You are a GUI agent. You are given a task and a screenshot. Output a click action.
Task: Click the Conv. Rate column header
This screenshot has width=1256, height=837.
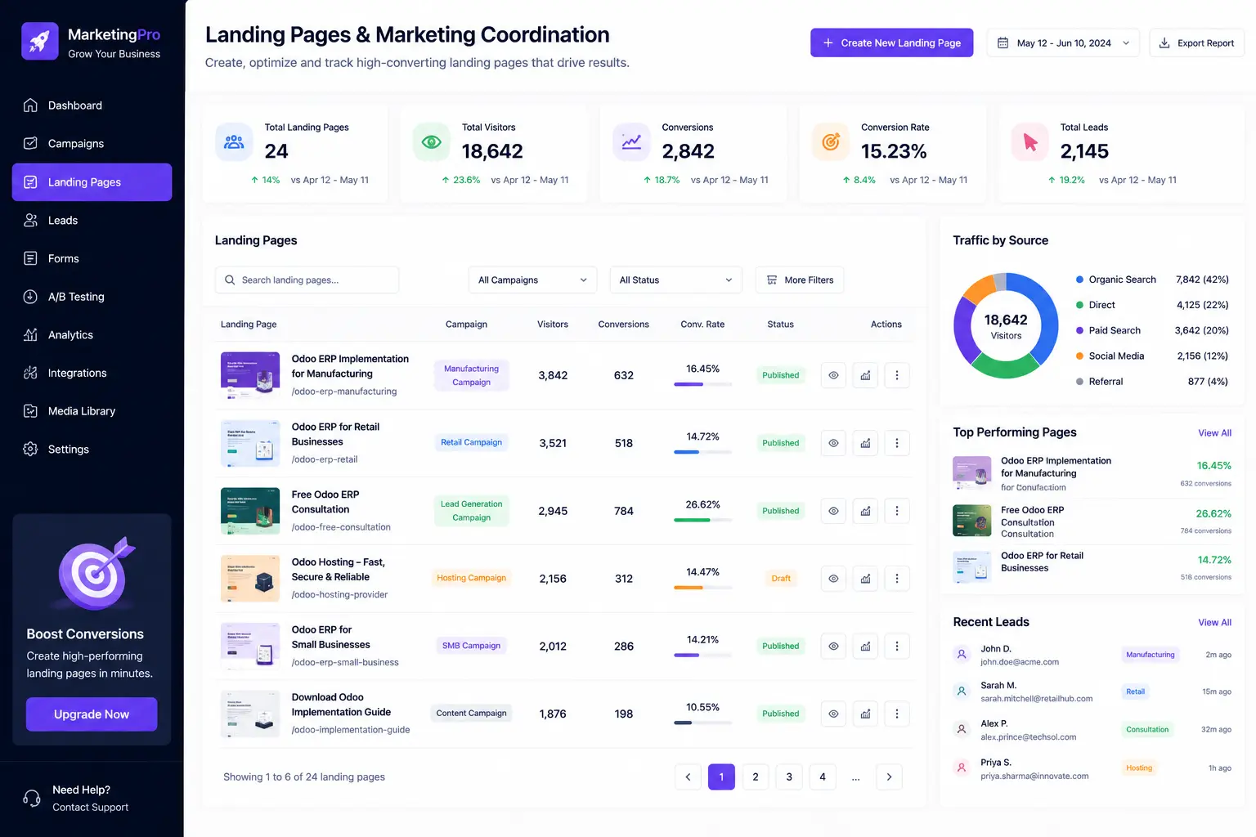coord(702,325)
